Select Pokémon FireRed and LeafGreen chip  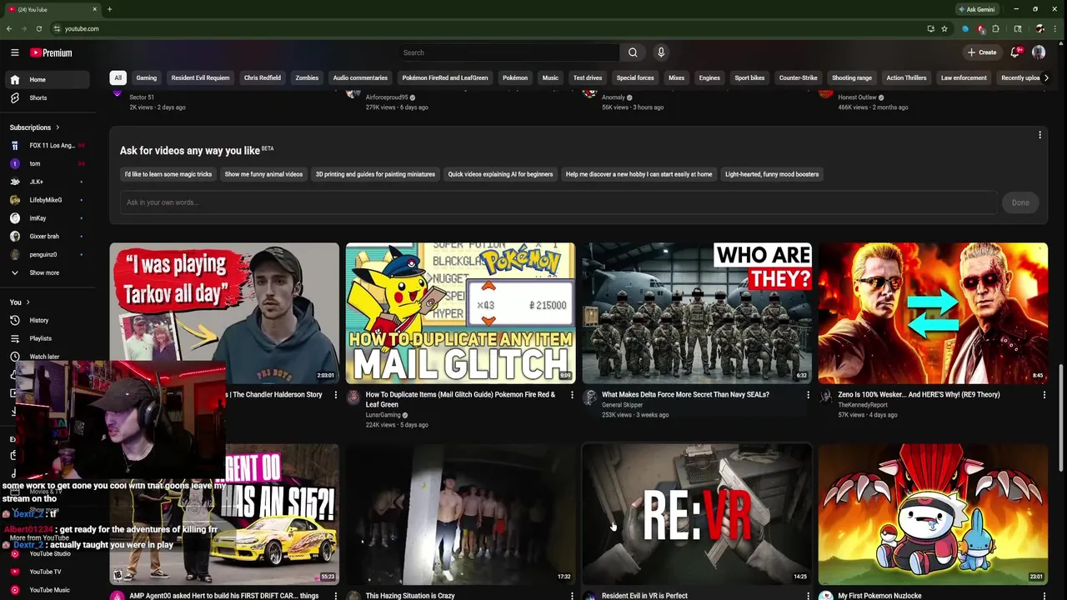[x=445, y=77]
